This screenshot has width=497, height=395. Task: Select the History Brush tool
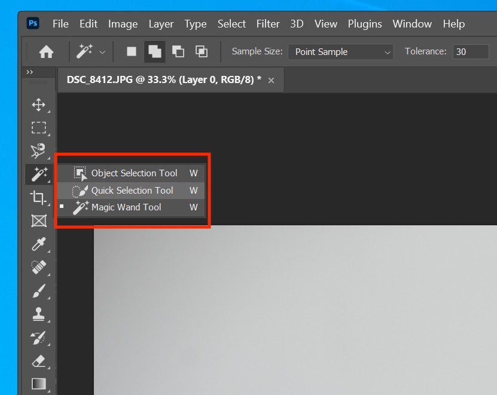pos(39,338)
